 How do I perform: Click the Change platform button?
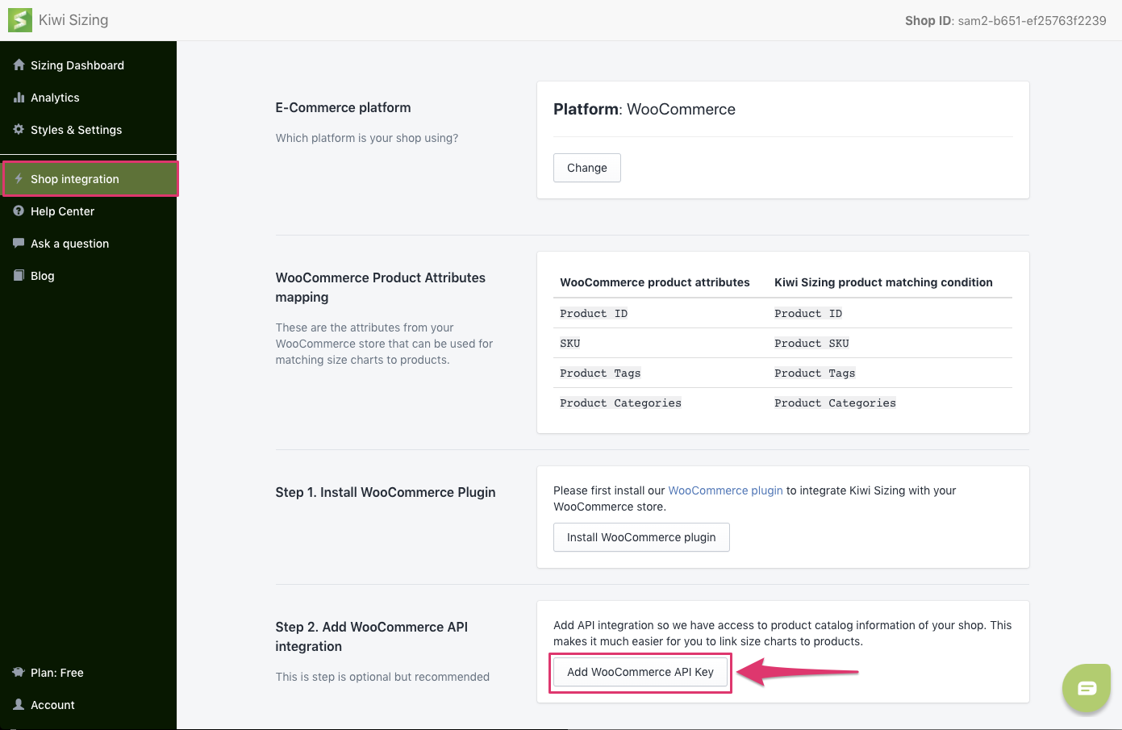[587, 168]
